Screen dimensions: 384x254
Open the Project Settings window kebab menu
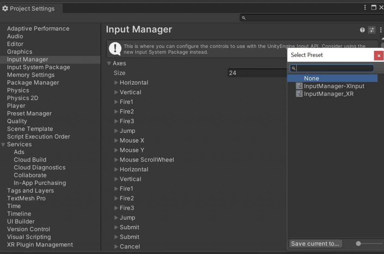click(365, 7)
